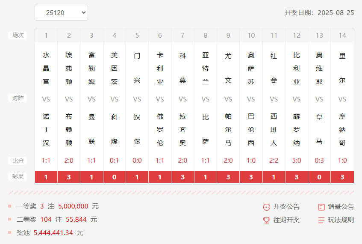View 往期开奖 past results link
The height and width of the screenshot is (244, 362).
[286, 220]
